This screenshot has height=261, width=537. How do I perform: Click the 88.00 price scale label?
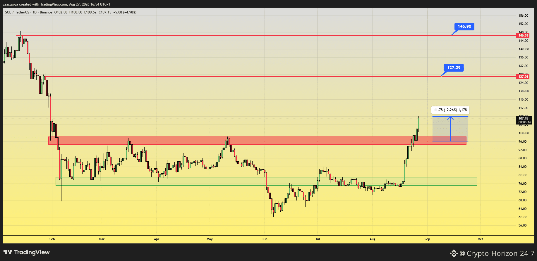tap(523, 158)
